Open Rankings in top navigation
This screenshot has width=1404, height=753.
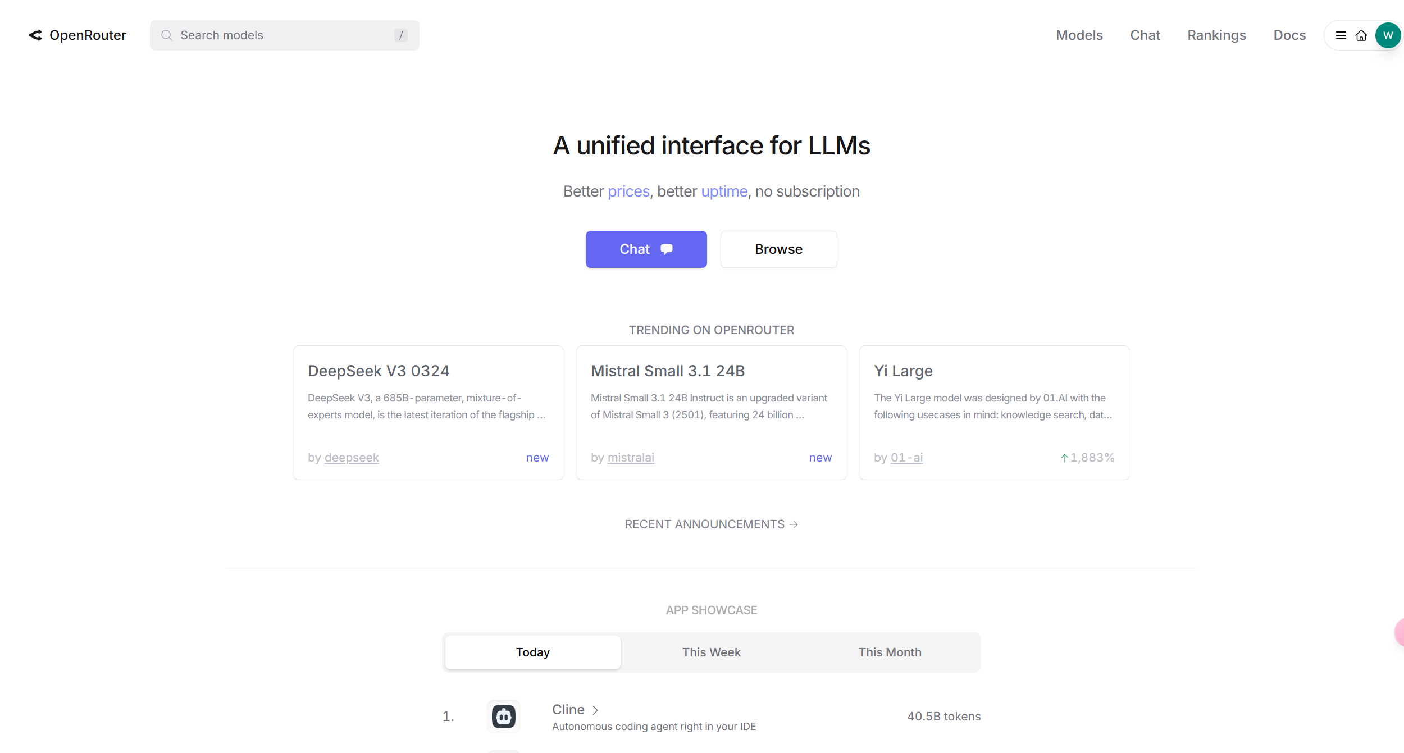(1216, 35)
